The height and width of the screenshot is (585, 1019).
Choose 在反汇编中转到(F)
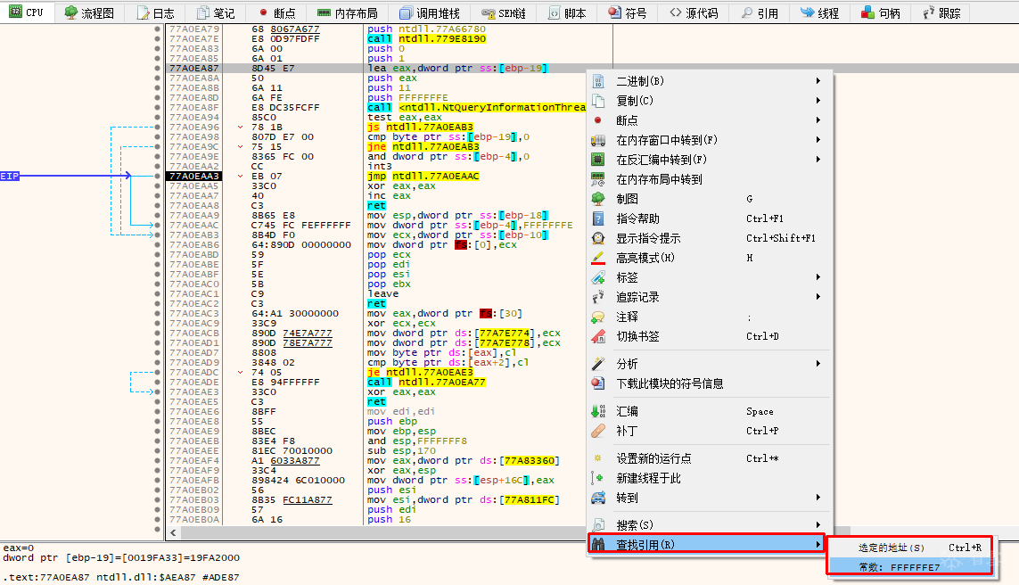tap(710, 160)
